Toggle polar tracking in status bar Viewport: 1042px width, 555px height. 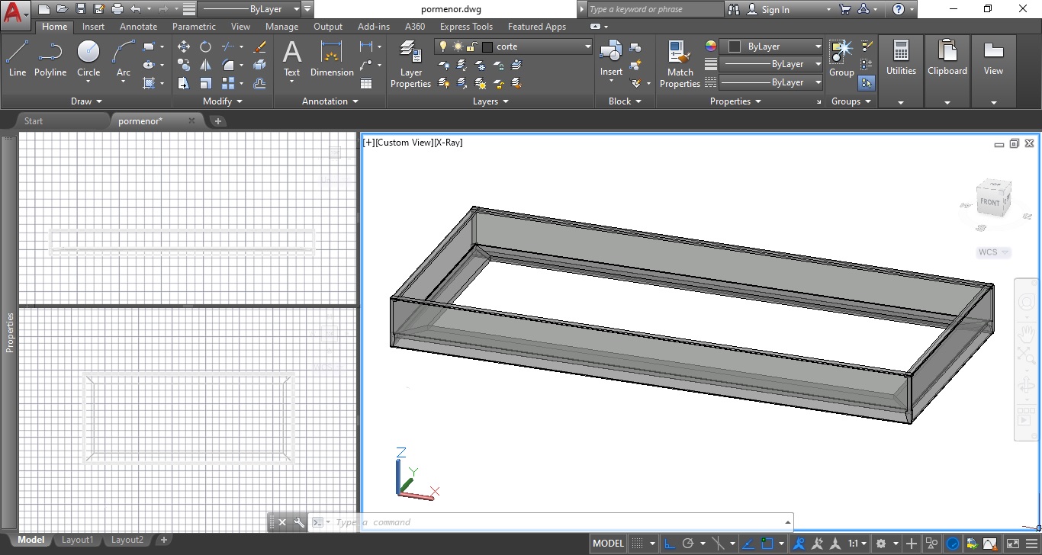688,544
